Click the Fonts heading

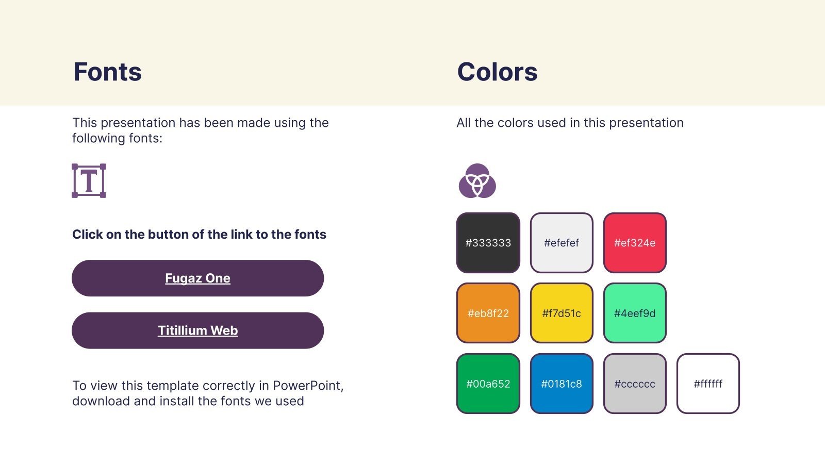tap(107, 72)
